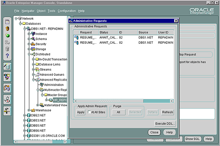Click the Refresh button

168,112
